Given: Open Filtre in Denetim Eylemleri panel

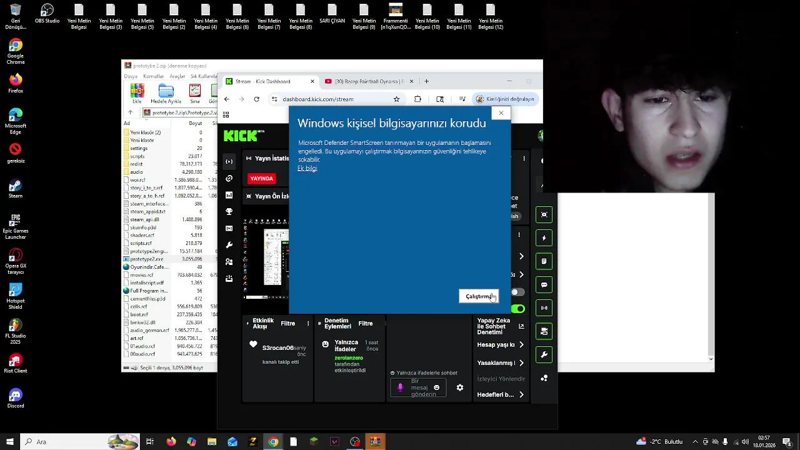Looking at the screenshot, I should [x=366, y=323].
